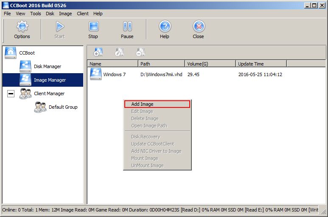Viewport: 328px width, 217px height.
Task: Close the window with title bar X
Action: 322,5
